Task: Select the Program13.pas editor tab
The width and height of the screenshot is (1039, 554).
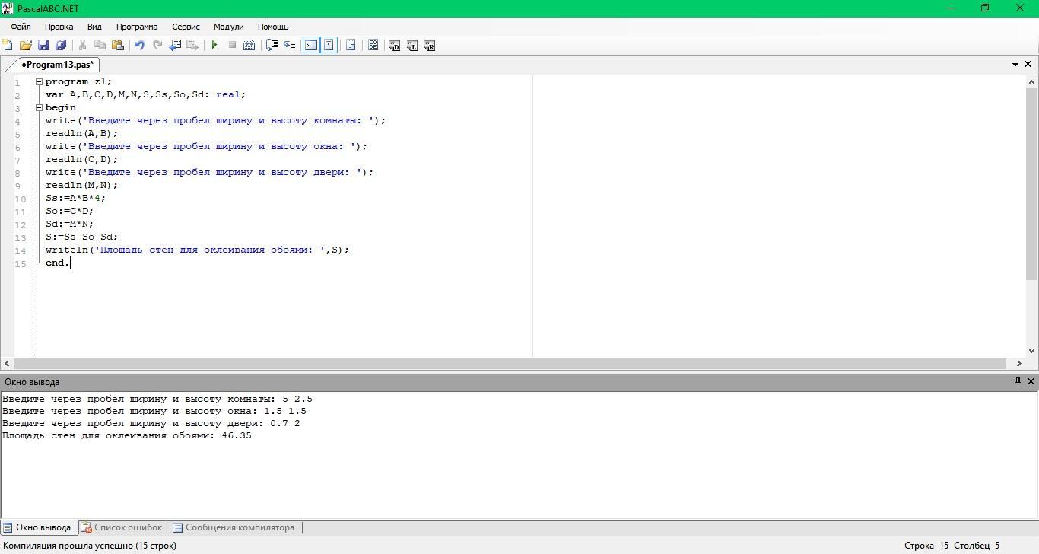Action: tap(57, 65)
